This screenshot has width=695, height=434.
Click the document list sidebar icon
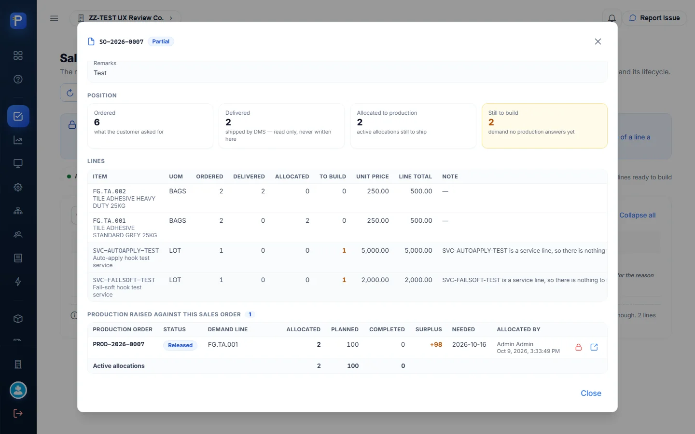pos(18,258)
